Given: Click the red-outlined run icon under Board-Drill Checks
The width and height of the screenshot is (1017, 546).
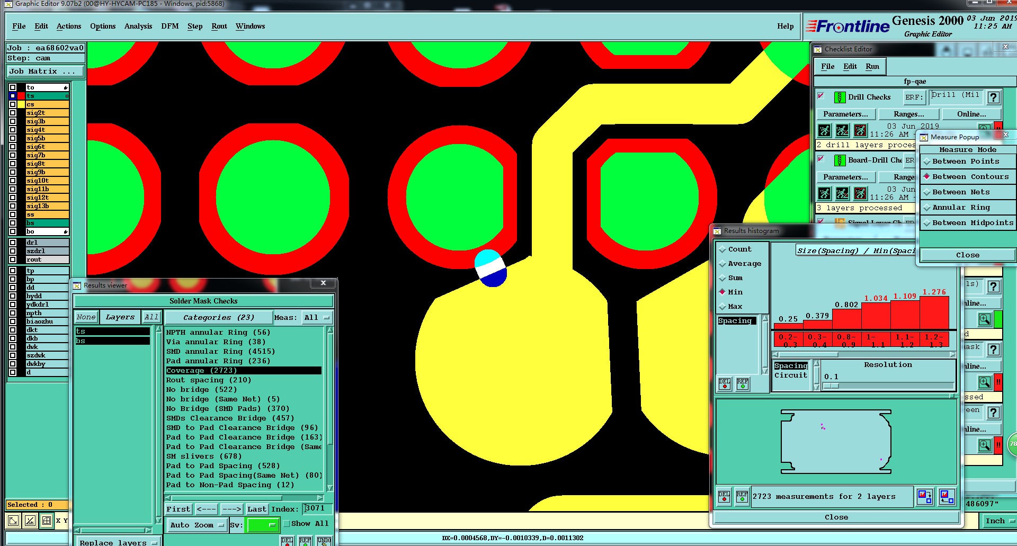Looking at the screenshot, I should [860, 193].
